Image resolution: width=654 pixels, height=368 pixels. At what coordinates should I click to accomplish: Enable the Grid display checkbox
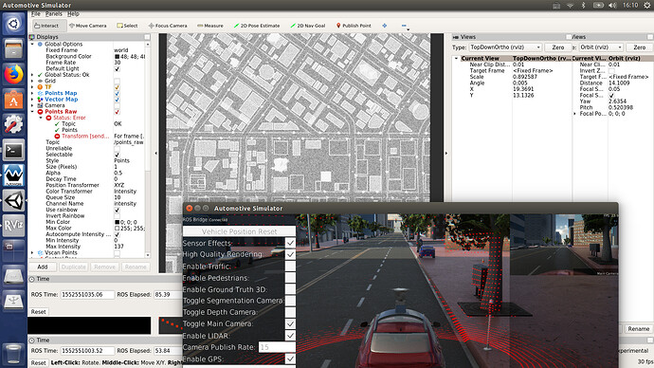point(117,81)
